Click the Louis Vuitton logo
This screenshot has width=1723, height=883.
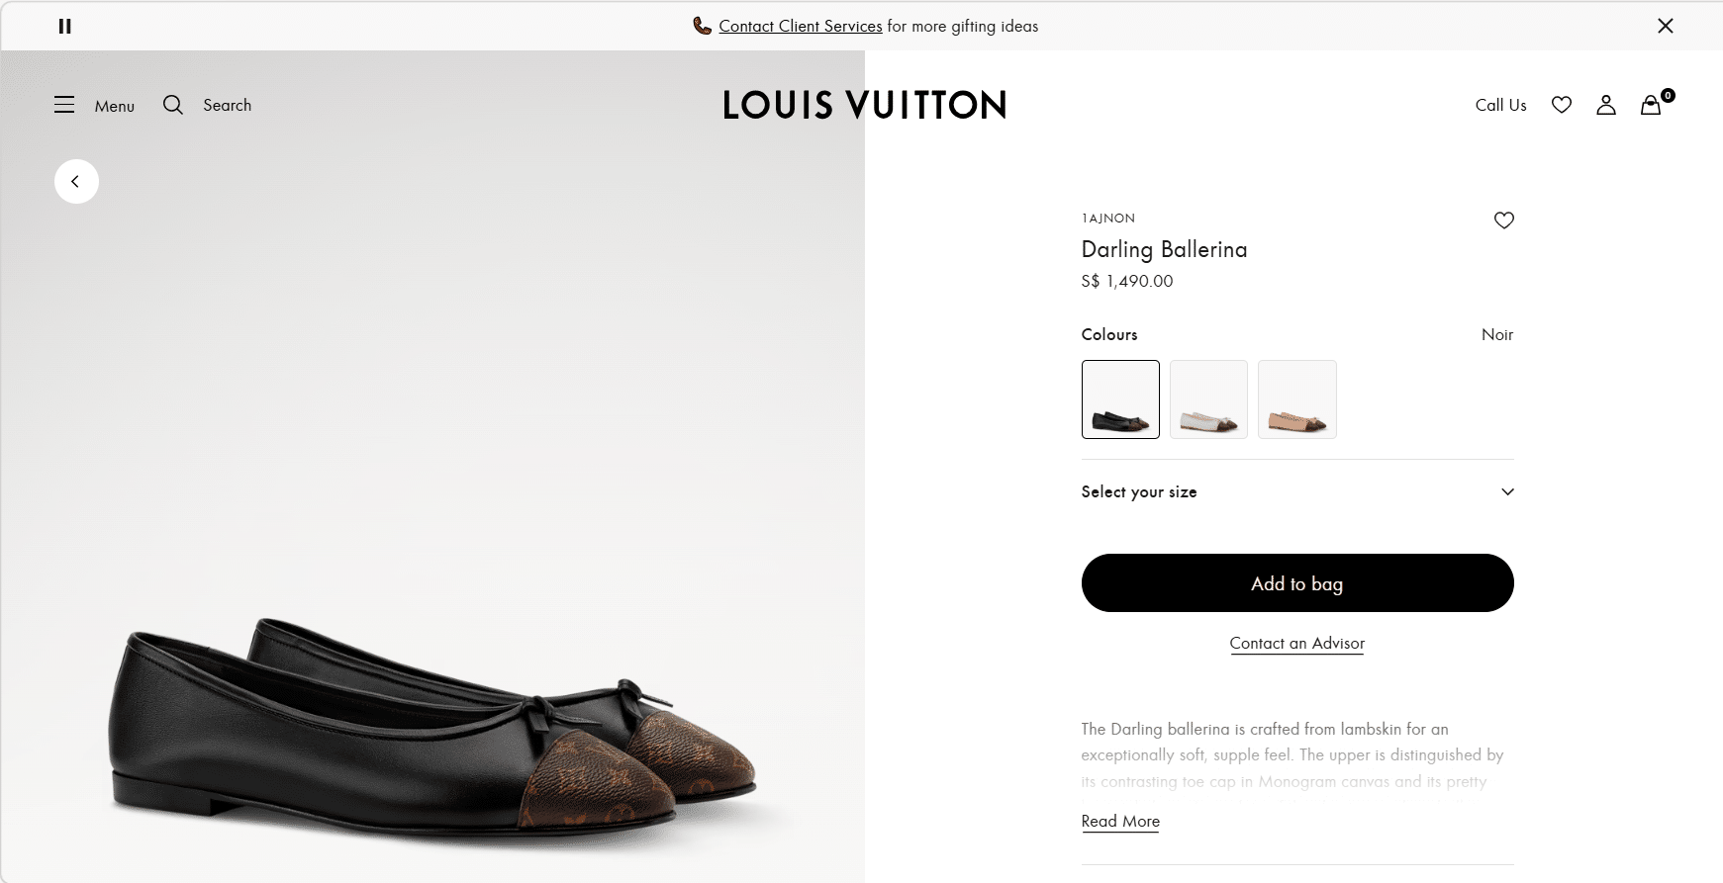864,105
